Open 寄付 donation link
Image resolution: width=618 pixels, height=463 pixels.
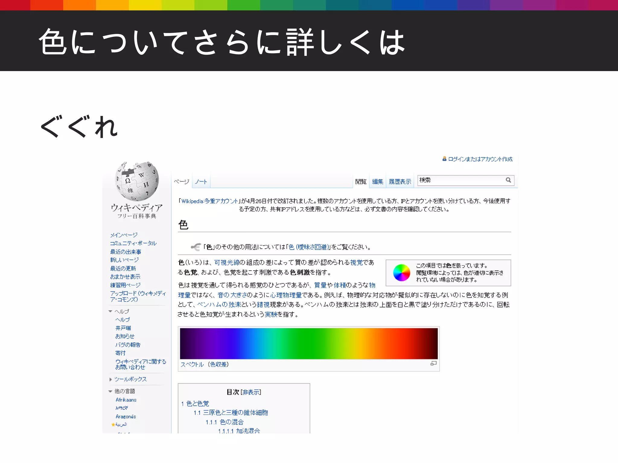pos(120,353)
